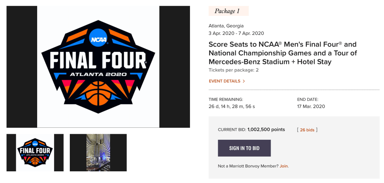Click the Tickets per package text
The width and height of the screenshot is (384, 183).
[233, 70]
